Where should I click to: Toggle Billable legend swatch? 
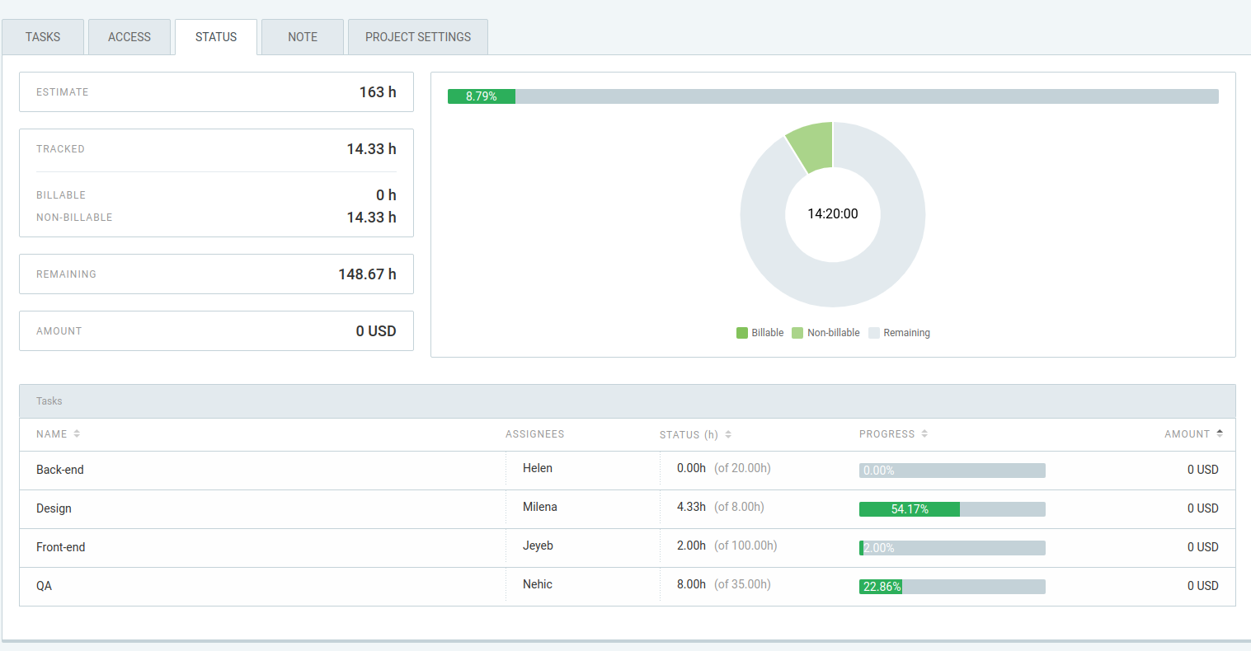pos(742,333)
